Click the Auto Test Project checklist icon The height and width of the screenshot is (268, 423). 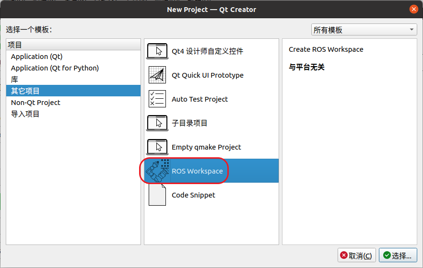(157, 99)
